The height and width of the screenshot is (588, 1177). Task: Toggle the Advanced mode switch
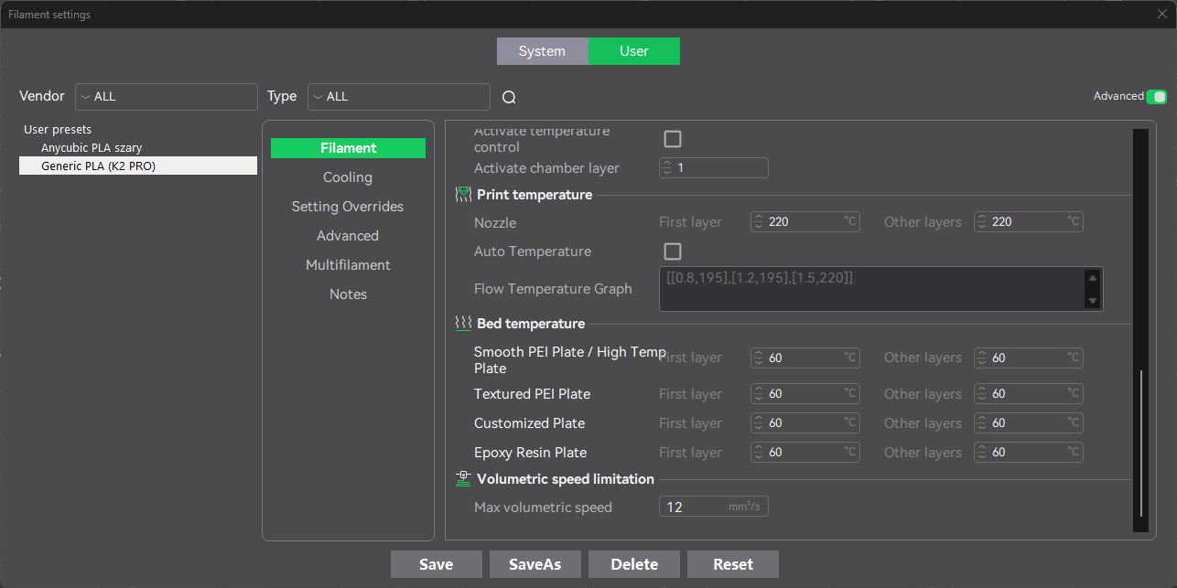(x=1157, y=96)
